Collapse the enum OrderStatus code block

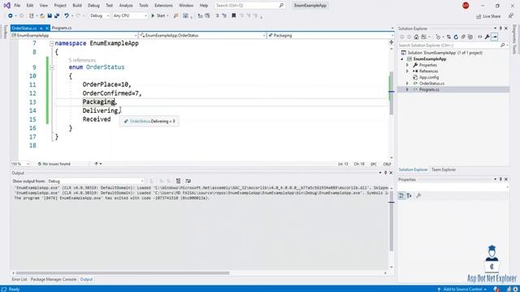pyautogui.click(x=52, y=67)
